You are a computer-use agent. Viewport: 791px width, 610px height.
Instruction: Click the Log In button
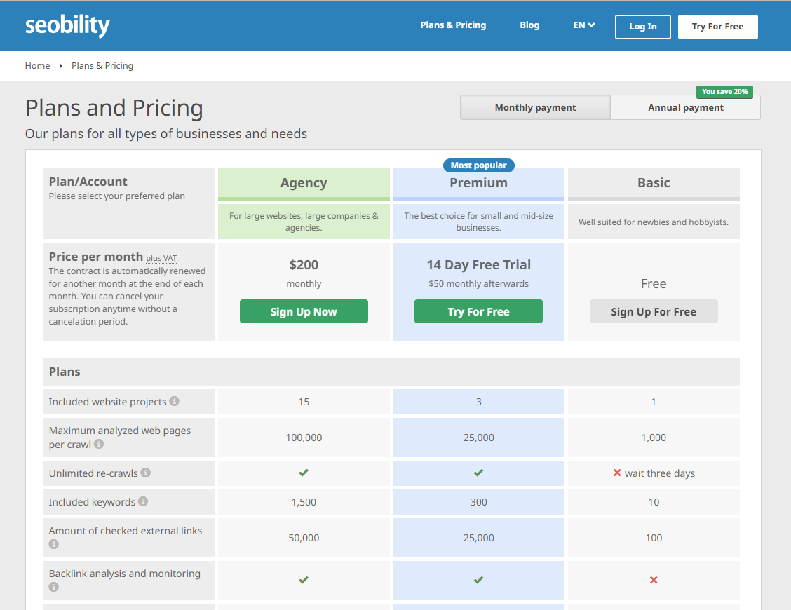point(642,27)
